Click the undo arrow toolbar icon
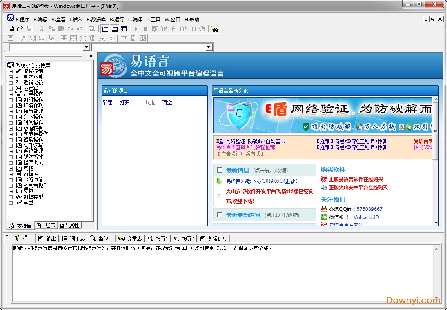 click(79, 29)
